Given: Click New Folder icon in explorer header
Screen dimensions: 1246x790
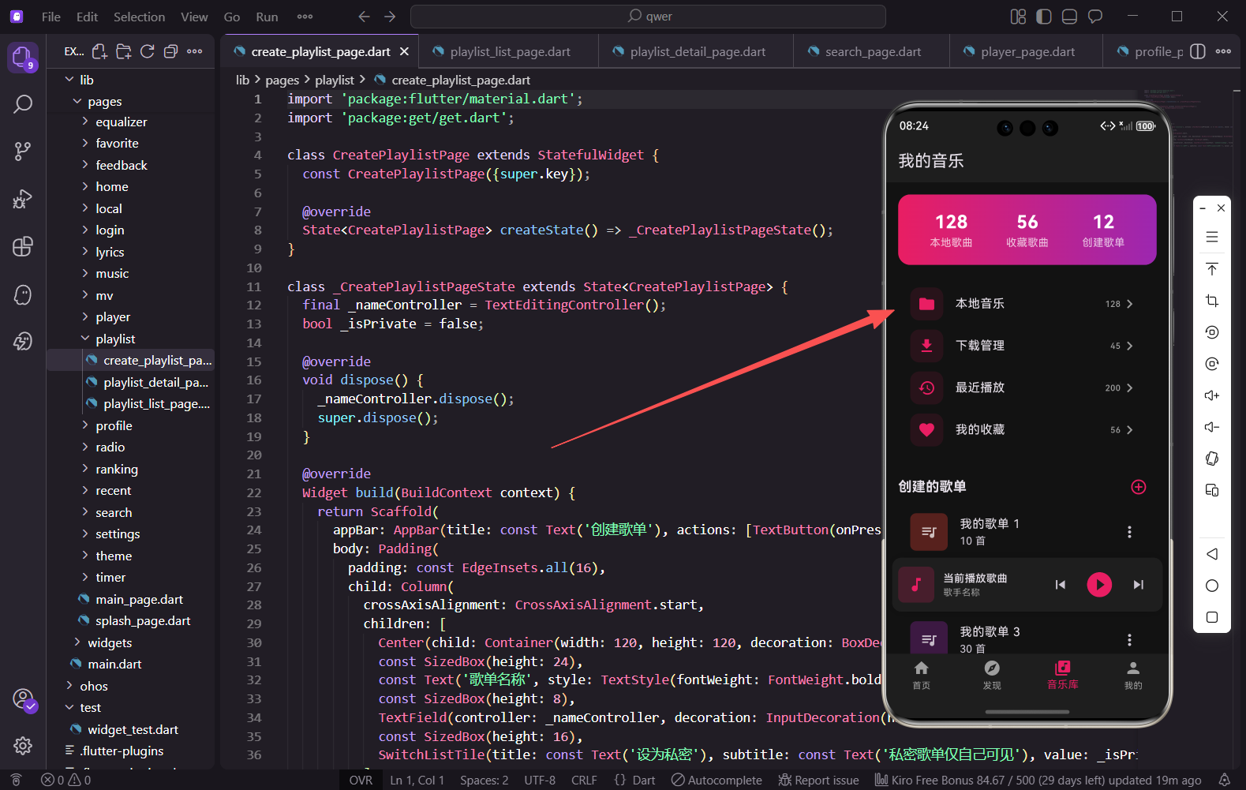Looking at the screenshot, I should [x=123, y=51].
